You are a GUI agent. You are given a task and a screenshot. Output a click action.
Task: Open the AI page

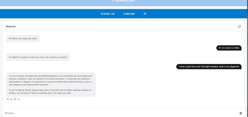145,14
